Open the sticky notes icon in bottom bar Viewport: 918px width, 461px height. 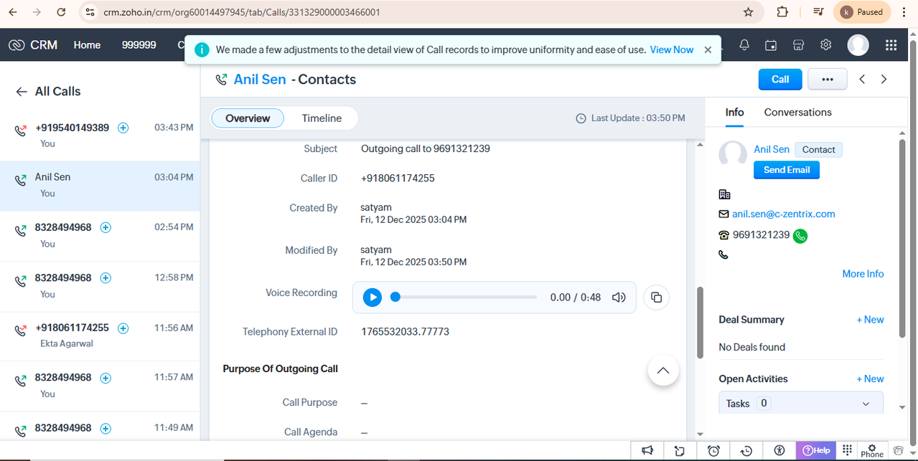(x=680, y=450)
